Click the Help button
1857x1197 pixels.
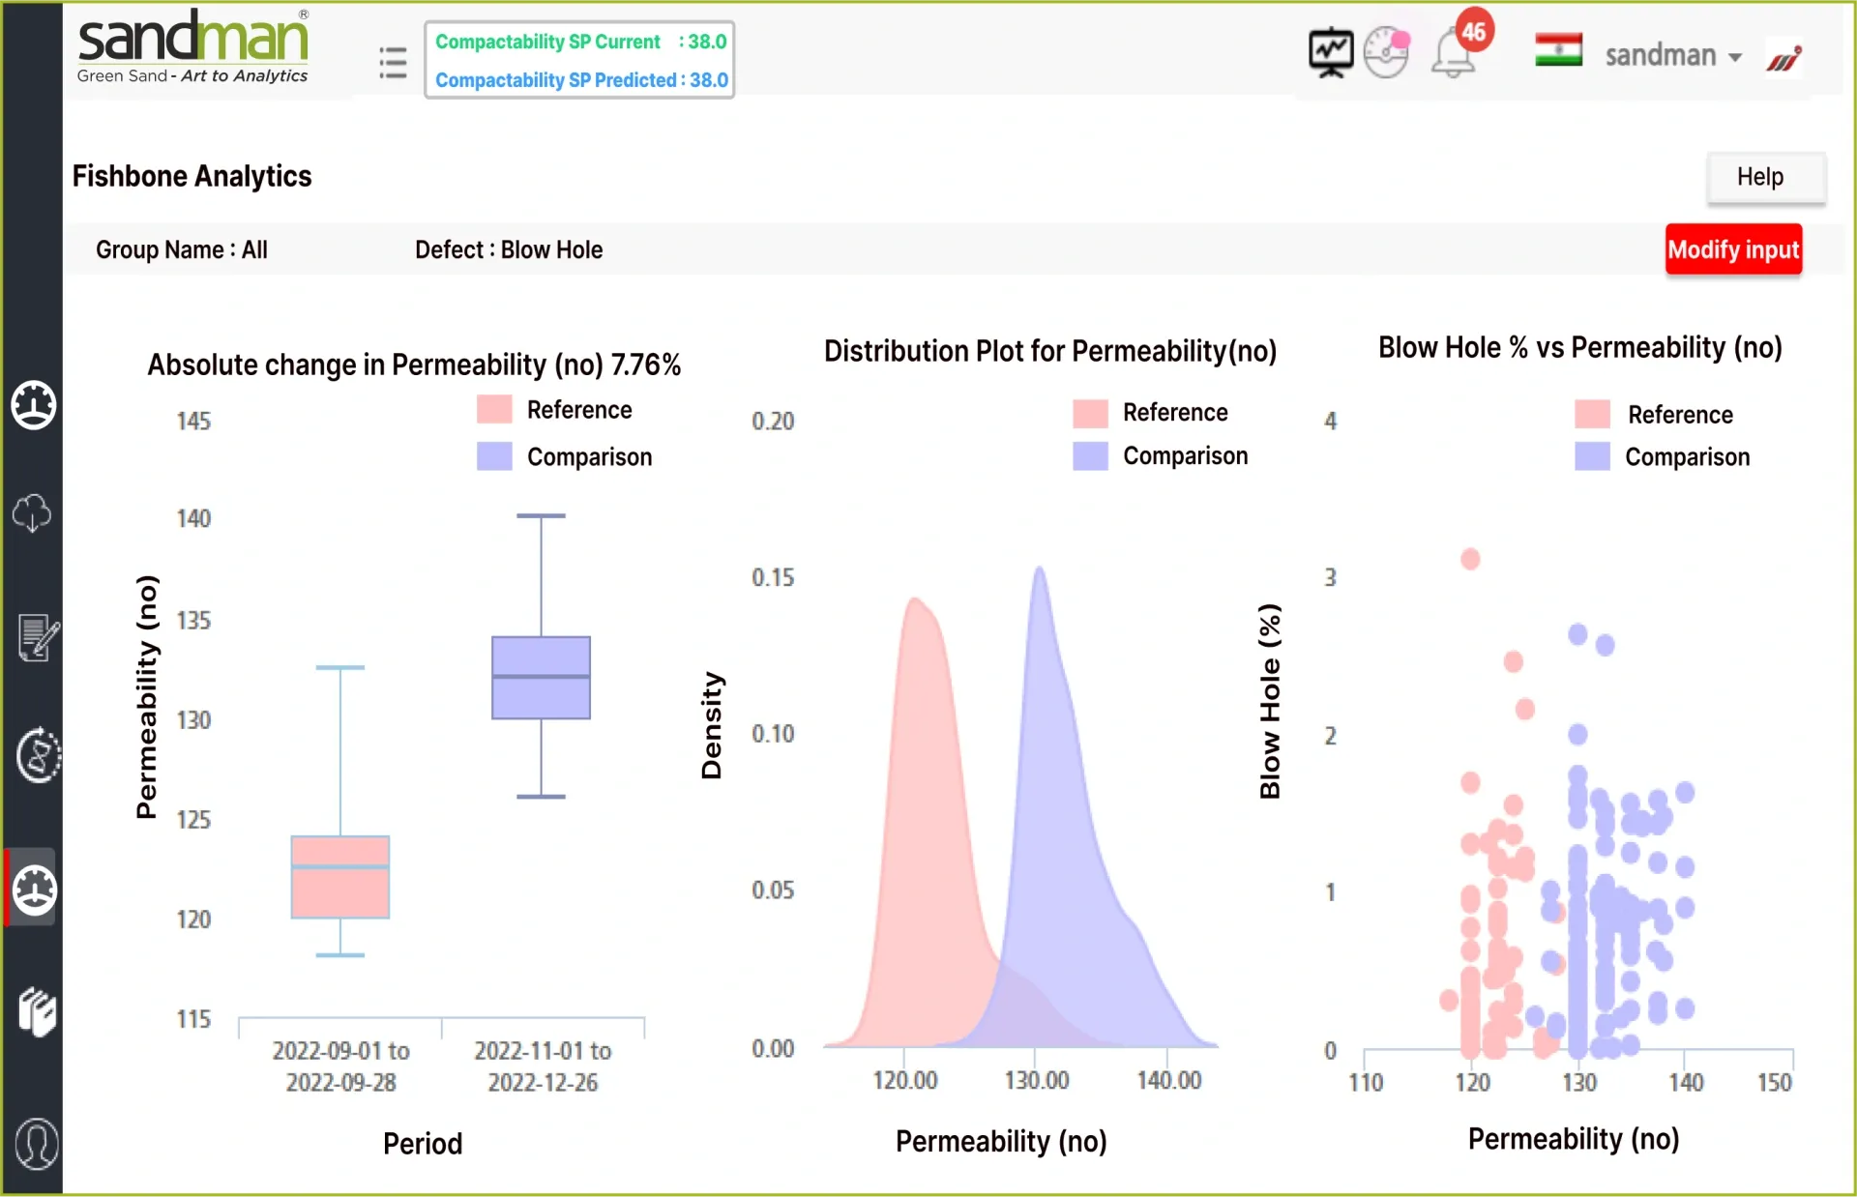(1765, 177)
